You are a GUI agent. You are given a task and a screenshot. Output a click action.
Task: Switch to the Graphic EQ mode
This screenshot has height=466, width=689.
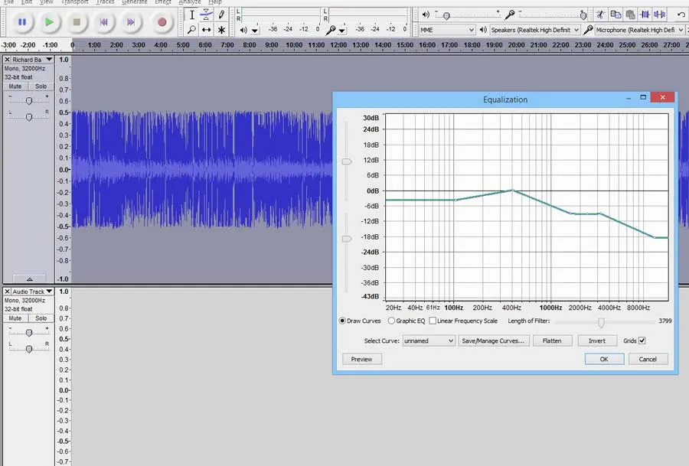(x=393, y=321)
